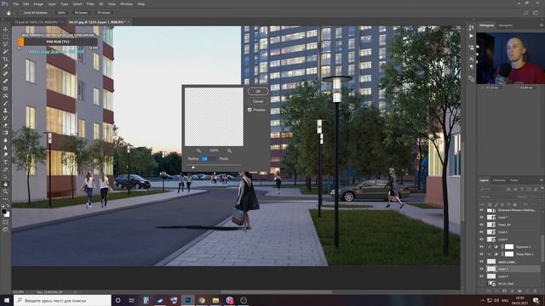Click Cancel in the blur dialog
Screen dimensions: 545x306
tap(258, 101)
